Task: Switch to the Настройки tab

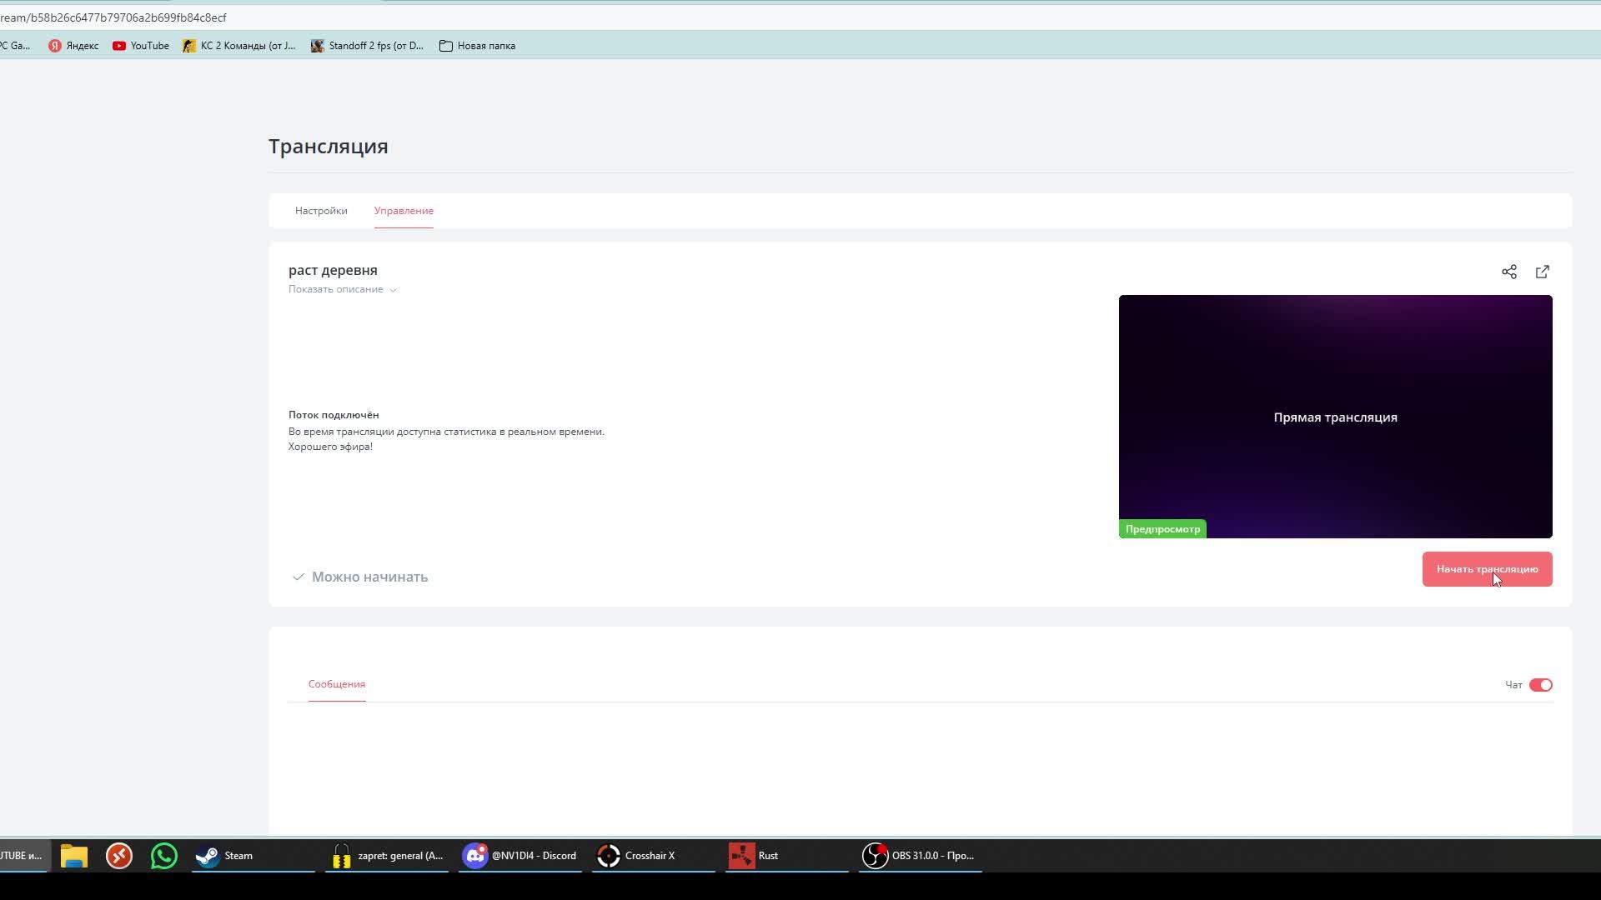Action: [x=321, y=211]
